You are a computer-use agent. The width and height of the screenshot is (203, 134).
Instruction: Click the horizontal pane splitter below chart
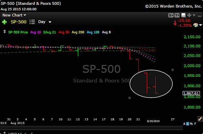(x=91, y=128)
